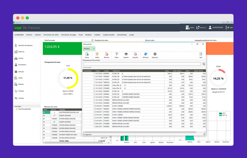Open Selección de empresas in sidebar

[x=24, y=46]
